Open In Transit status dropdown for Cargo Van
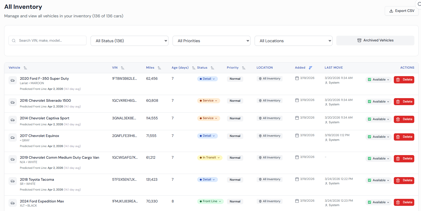Image resolution: width=421 pixels, height=211 pixels. pos(210,158)
